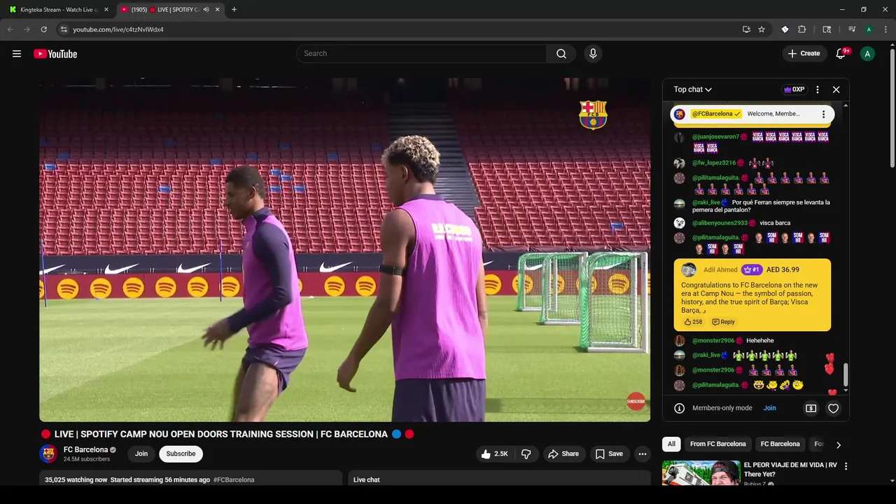Open the notifications bell

coord(841,54)
